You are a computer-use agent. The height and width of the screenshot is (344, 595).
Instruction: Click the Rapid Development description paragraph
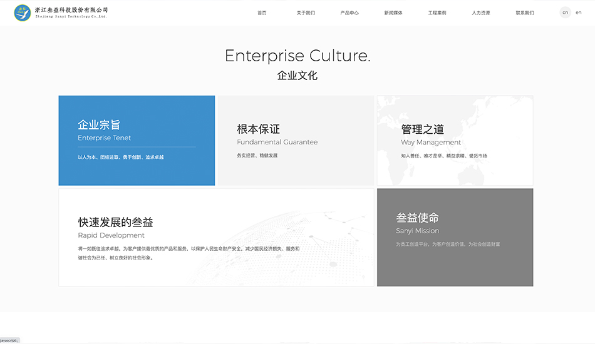tap(189, 253)
